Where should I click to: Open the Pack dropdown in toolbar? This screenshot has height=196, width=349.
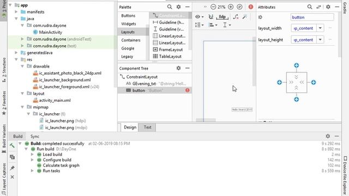(199, 25)
